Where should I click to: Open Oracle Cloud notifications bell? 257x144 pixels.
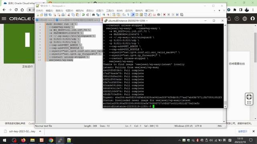point(229,19)
